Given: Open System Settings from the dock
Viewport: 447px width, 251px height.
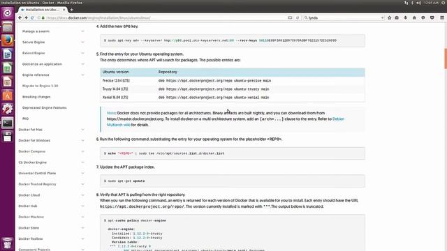Looking at the screenshot, I should click(8, 109).
